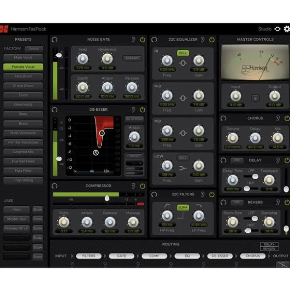Click the HI band bell curve icon
The image size is (290, 291).
[x=183, y=64]
